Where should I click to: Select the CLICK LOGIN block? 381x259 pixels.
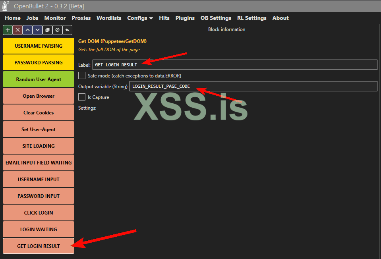(x=39, y=213)
